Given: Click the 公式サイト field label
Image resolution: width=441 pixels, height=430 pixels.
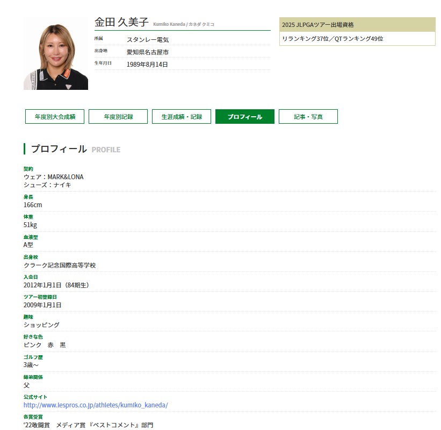Looking at the screenshot, I should 35,397.
